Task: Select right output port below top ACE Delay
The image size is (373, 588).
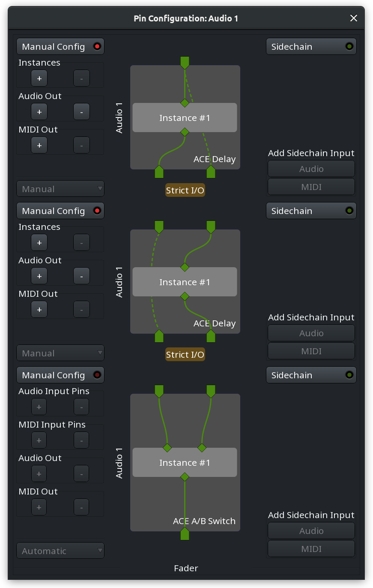Action: pyautogui.click(x=211, y=172)
